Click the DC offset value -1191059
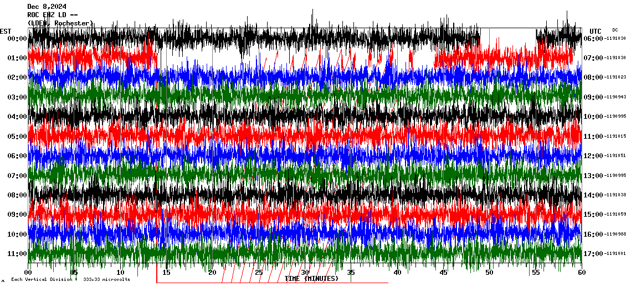Screen dimensions: 626x287 tap(615, 215)
